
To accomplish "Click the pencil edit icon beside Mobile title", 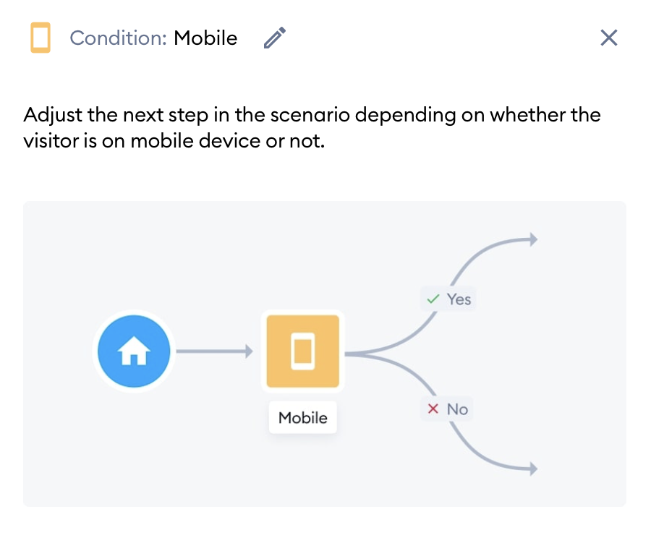I will pos(275,38).
